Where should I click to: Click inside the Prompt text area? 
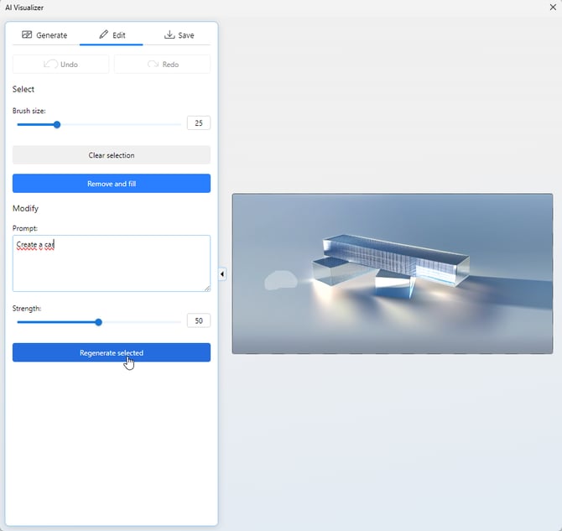pos(112,268)
